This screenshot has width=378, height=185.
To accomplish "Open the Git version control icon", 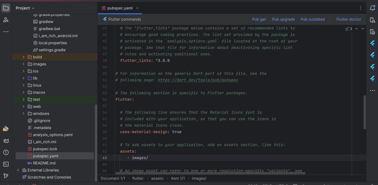I will tap(6, 176).
